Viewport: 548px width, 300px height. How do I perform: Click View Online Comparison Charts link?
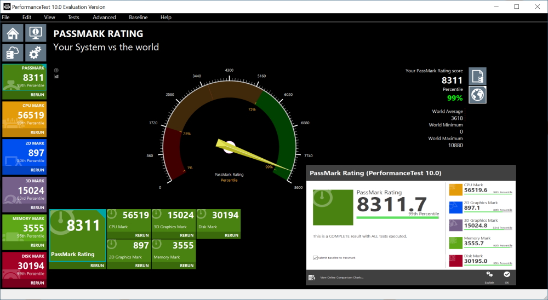(341, 278)
